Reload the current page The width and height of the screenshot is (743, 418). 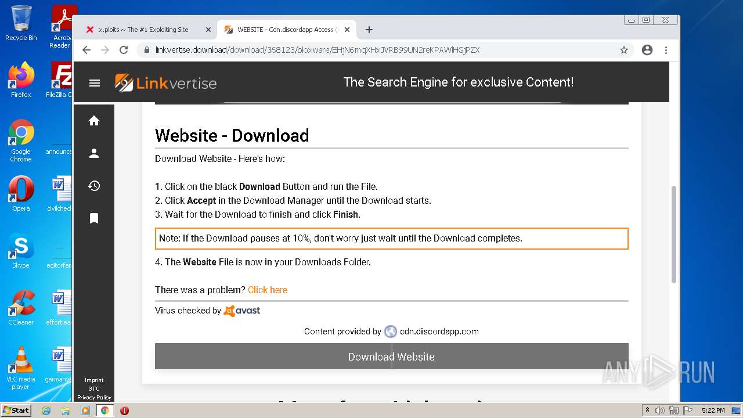point(124,50)
